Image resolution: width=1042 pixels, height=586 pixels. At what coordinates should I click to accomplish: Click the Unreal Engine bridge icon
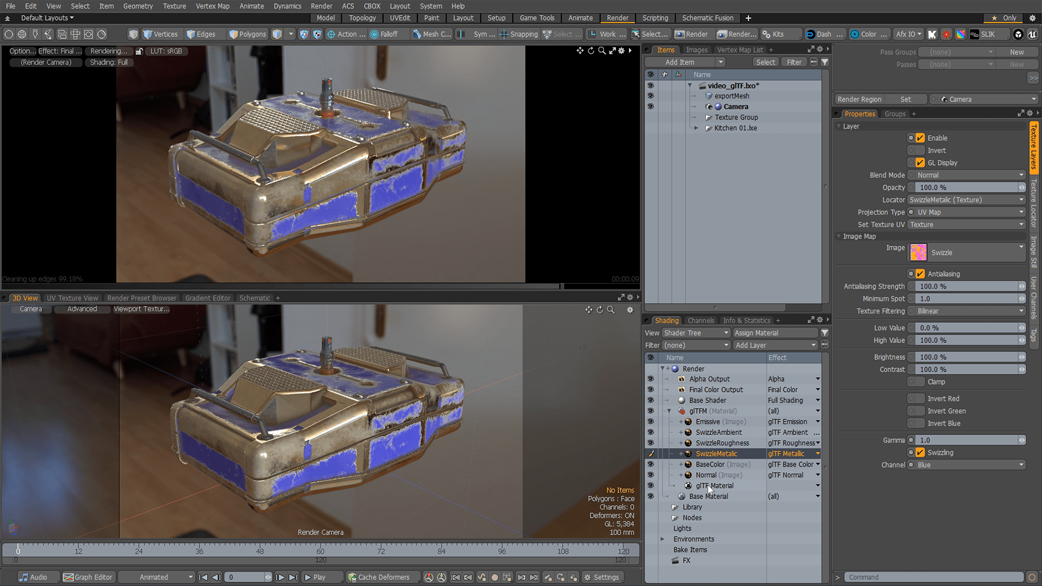pyautogui.click(x=1031, y=34)
